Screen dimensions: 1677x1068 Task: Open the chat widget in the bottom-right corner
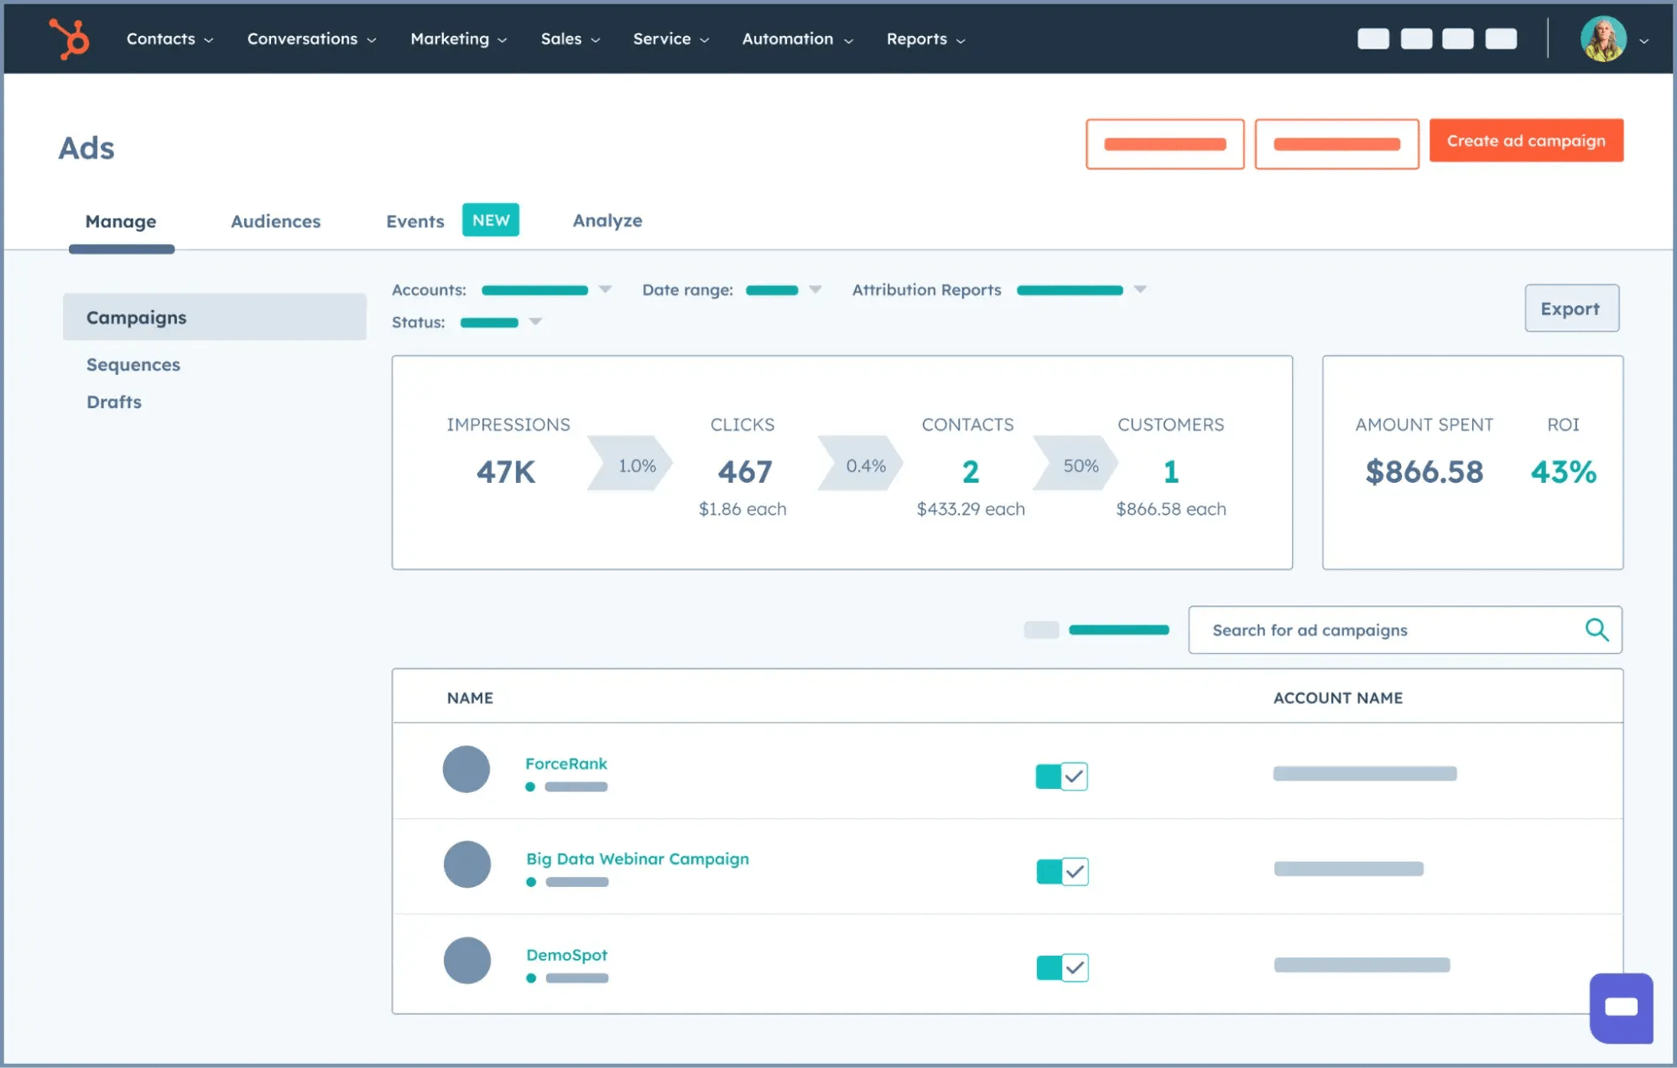pyautogui.click(x=1622, y=1008)
